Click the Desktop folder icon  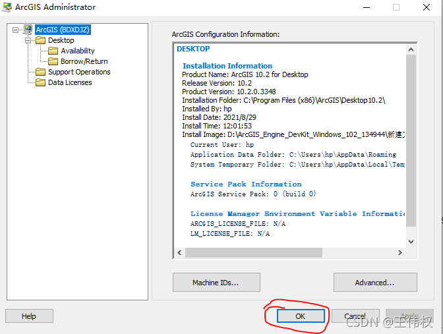click(x=41, y=40)
